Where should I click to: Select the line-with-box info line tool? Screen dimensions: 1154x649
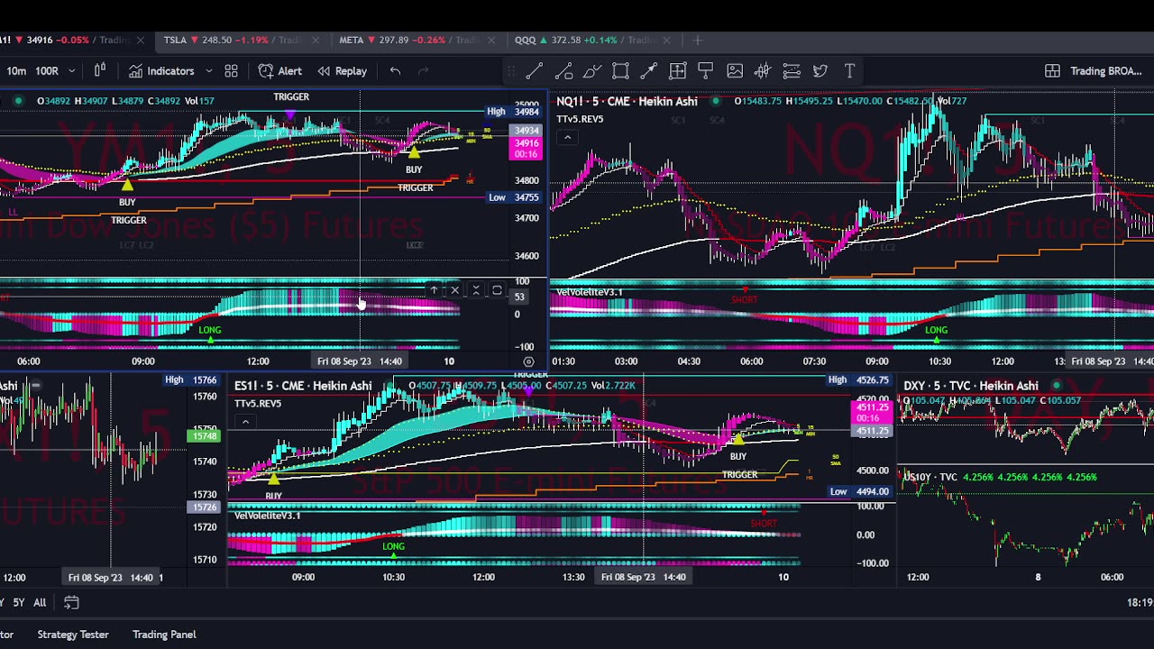pyautogui.click(x=563, y=71)
